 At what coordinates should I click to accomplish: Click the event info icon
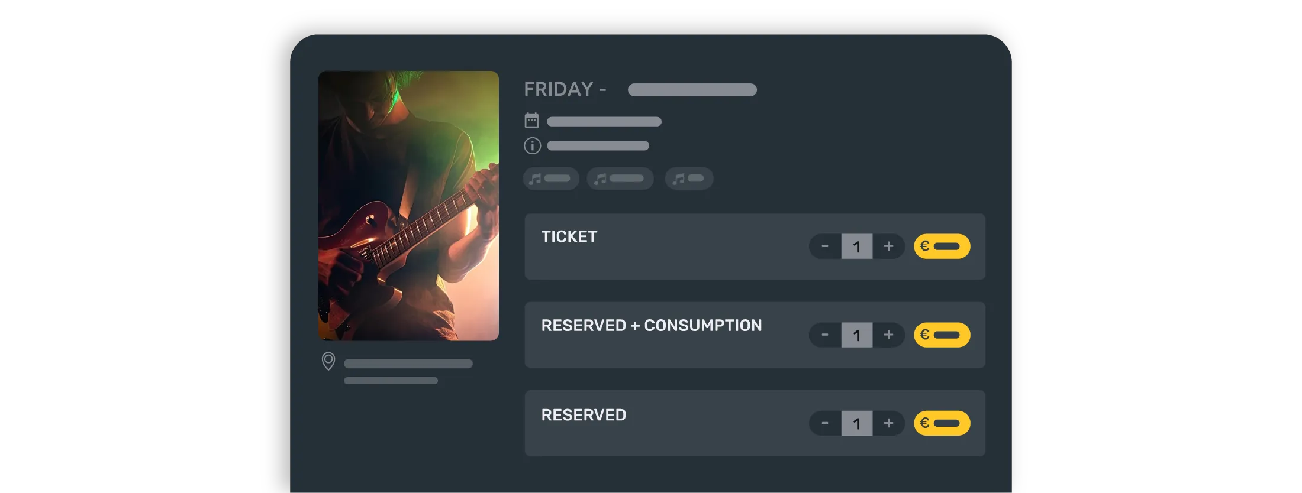coord(532,145)
